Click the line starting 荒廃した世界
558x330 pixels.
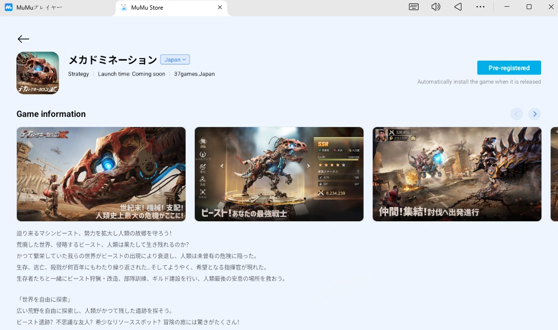pos(103,244)
